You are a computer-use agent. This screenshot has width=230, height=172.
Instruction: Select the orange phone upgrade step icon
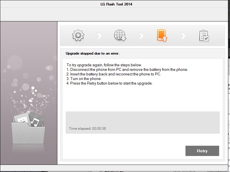pos(162,35)
